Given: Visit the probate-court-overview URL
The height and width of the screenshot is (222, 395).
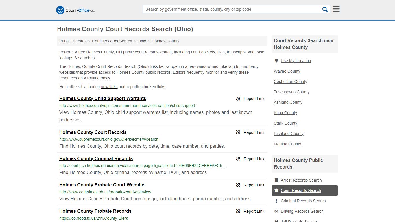Looking at the screenshot, I should 105,192.
